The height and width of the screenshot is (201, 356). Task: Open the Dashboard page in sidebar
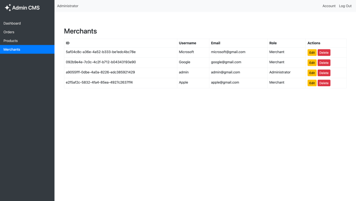pyautogui.click(x=12, y=23)
